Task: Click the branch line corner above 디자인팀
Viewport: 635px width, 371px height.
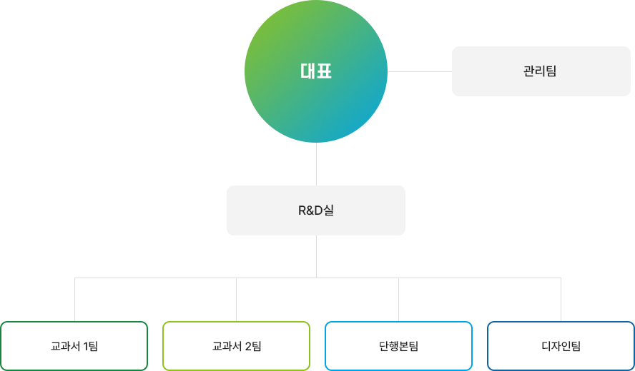Action: 561,278
